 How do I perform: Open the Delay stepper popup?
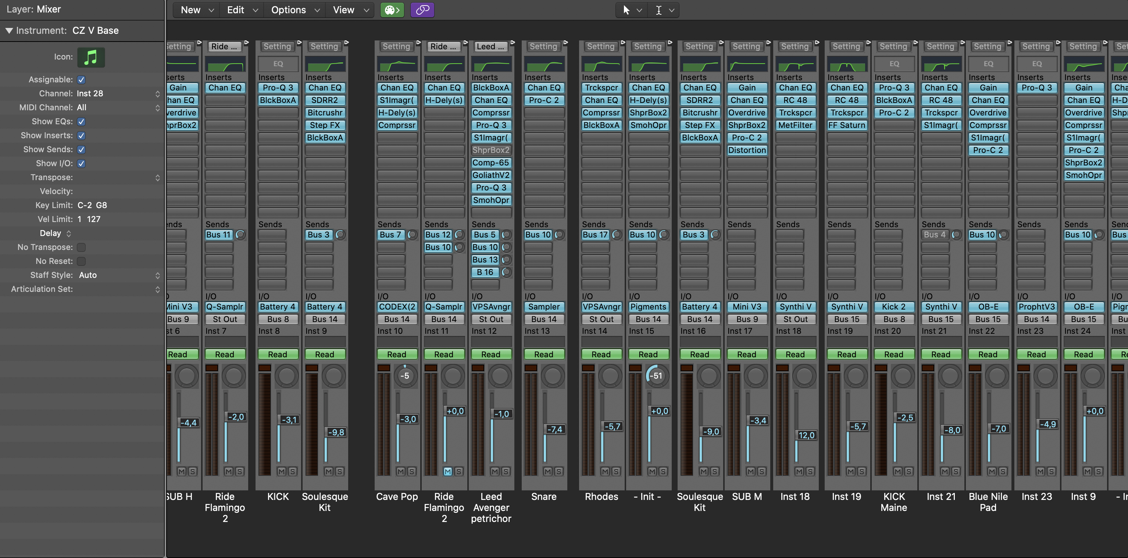69,234
